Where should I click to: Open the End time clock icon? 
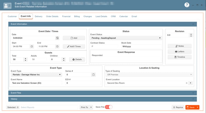pyautogui.click(x=57, y=47)
